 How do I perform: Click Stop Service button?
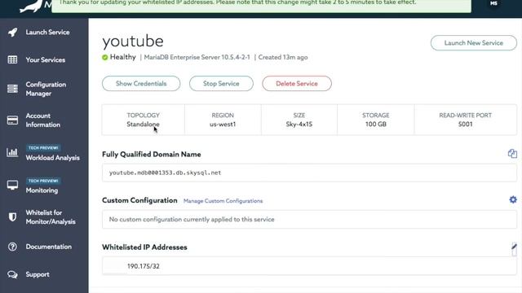[x=221, y=83]
